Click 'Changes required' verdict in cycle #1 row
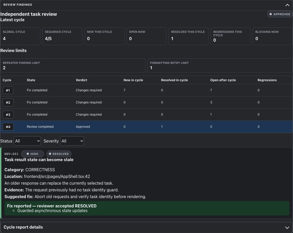 coord(89,90)
